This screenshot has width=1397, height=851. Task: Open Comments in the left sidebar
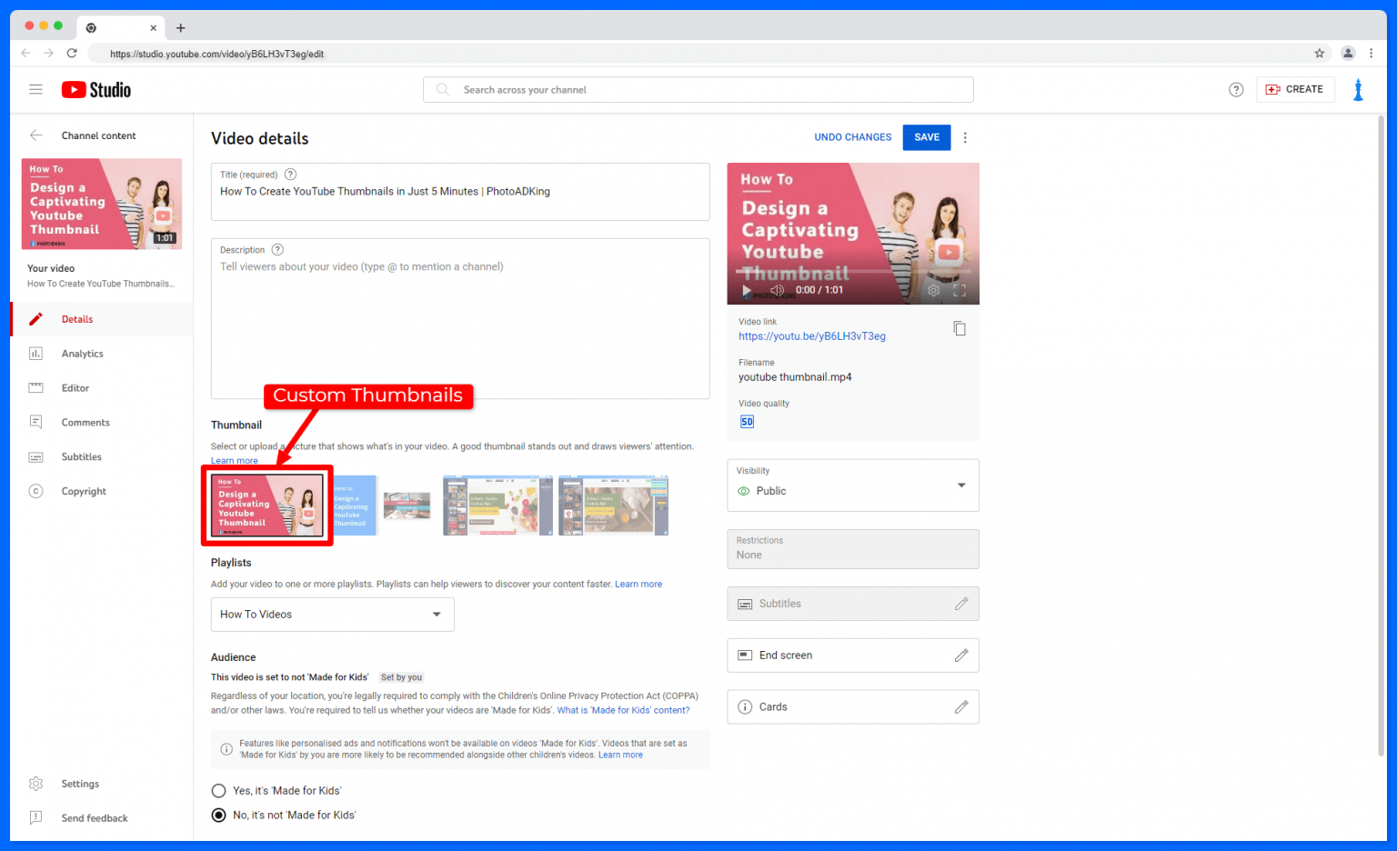click(x=85, y=423)
